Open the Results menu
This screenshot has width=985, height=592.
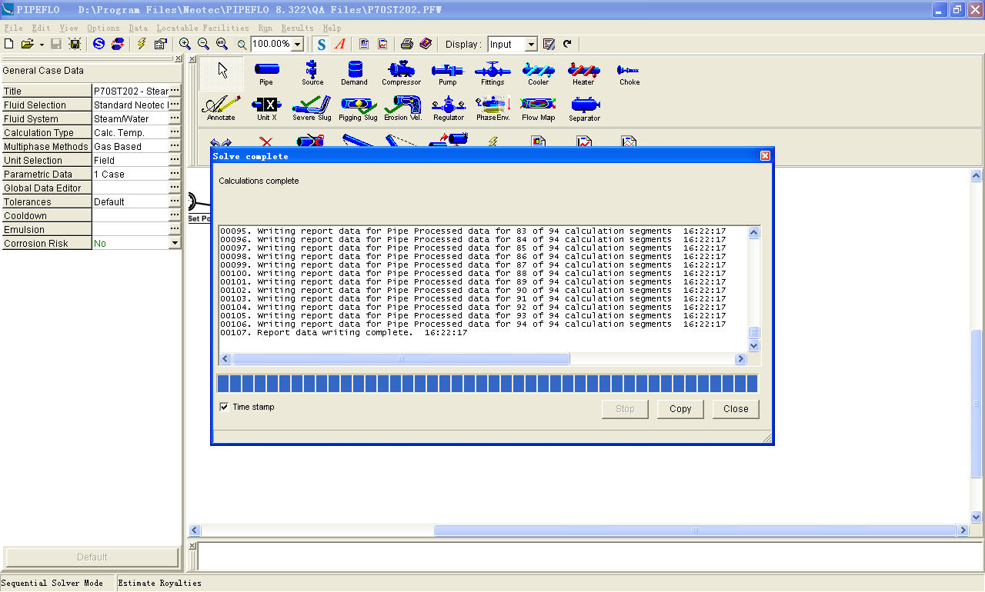[x=297, y=28]
